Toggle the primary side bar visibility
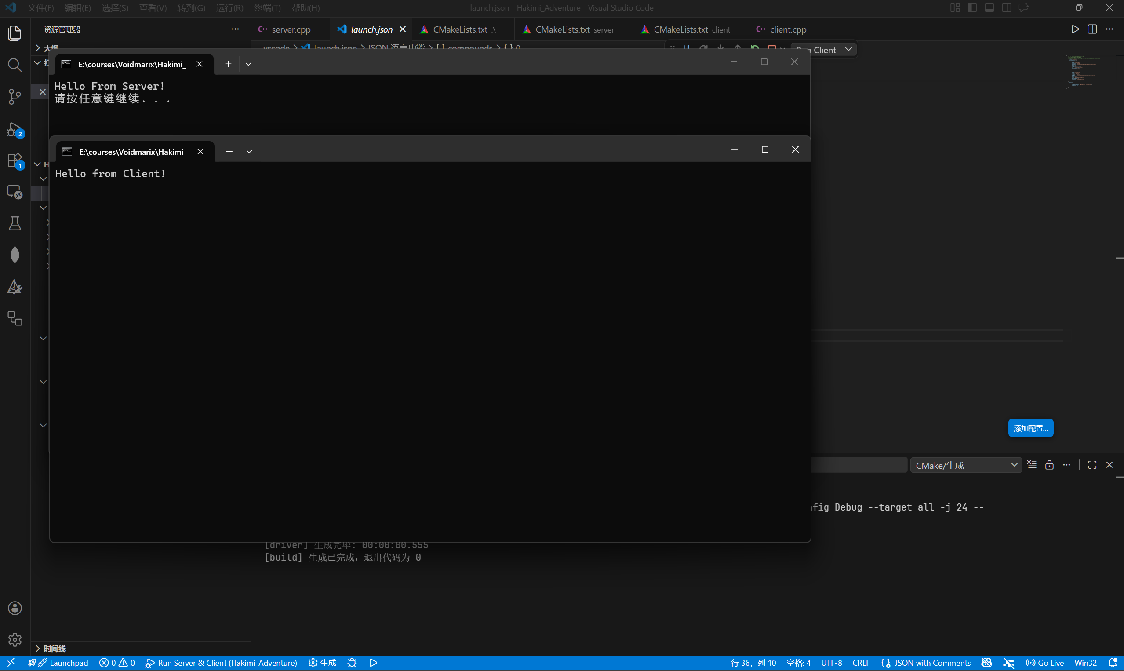1124x671 pixels. 972,7
